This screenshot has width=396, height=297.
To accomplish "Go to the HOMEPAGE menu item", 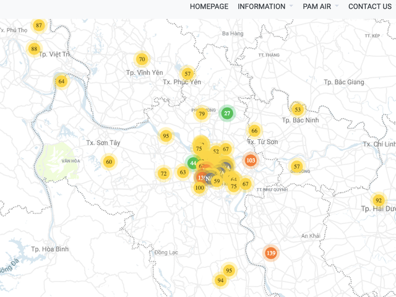I will click(x=209, y=6).
